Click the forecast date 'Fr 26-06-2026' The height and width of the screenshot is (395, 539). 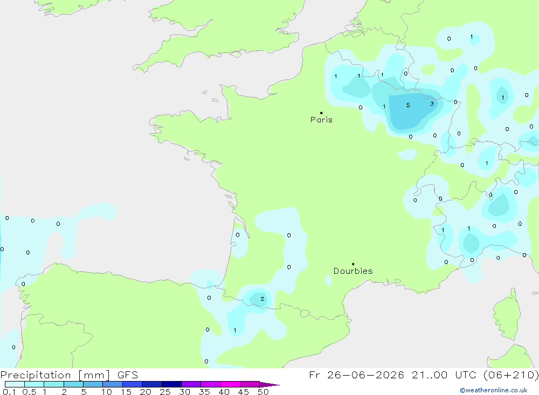point(356,375)
